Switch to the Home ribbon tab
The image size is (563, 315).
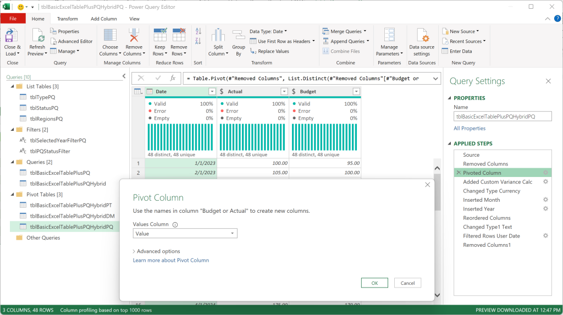38,19
